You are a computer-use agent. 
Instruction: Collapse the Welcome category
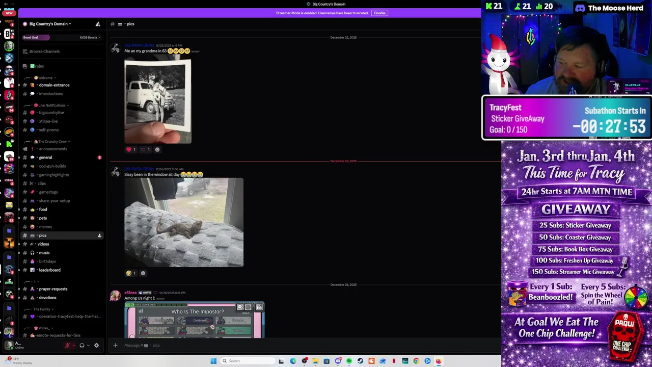click(x=45, y=78)
